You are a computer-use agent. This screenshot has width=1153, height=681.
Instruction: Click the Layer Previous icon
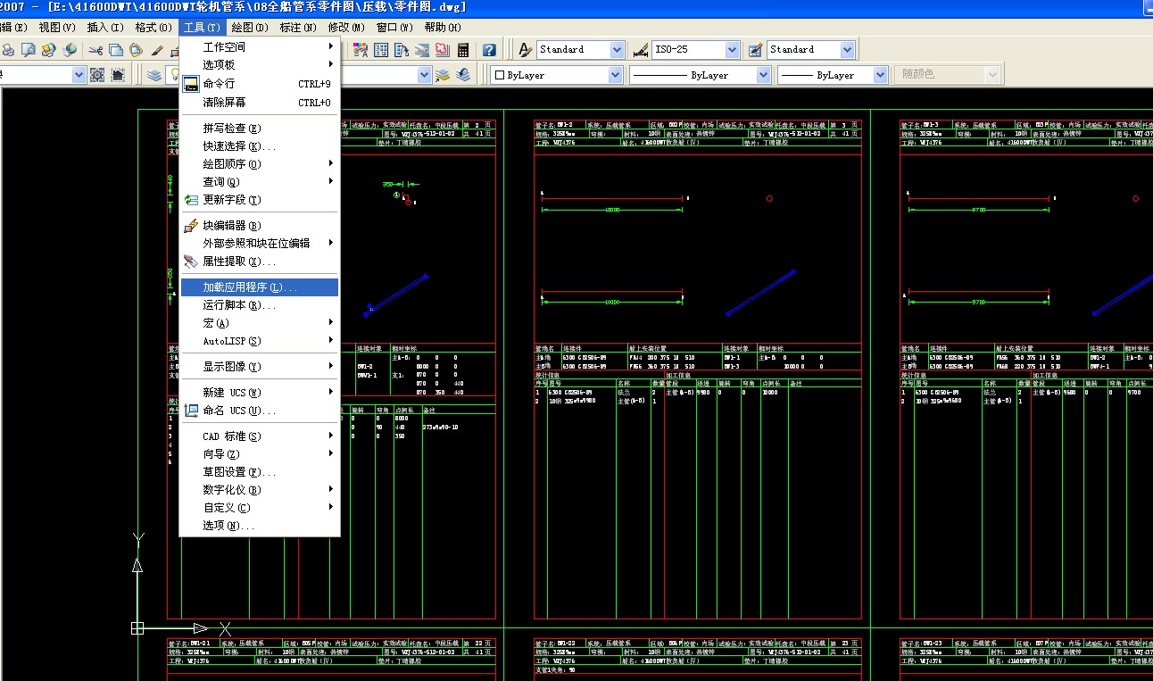463,75
